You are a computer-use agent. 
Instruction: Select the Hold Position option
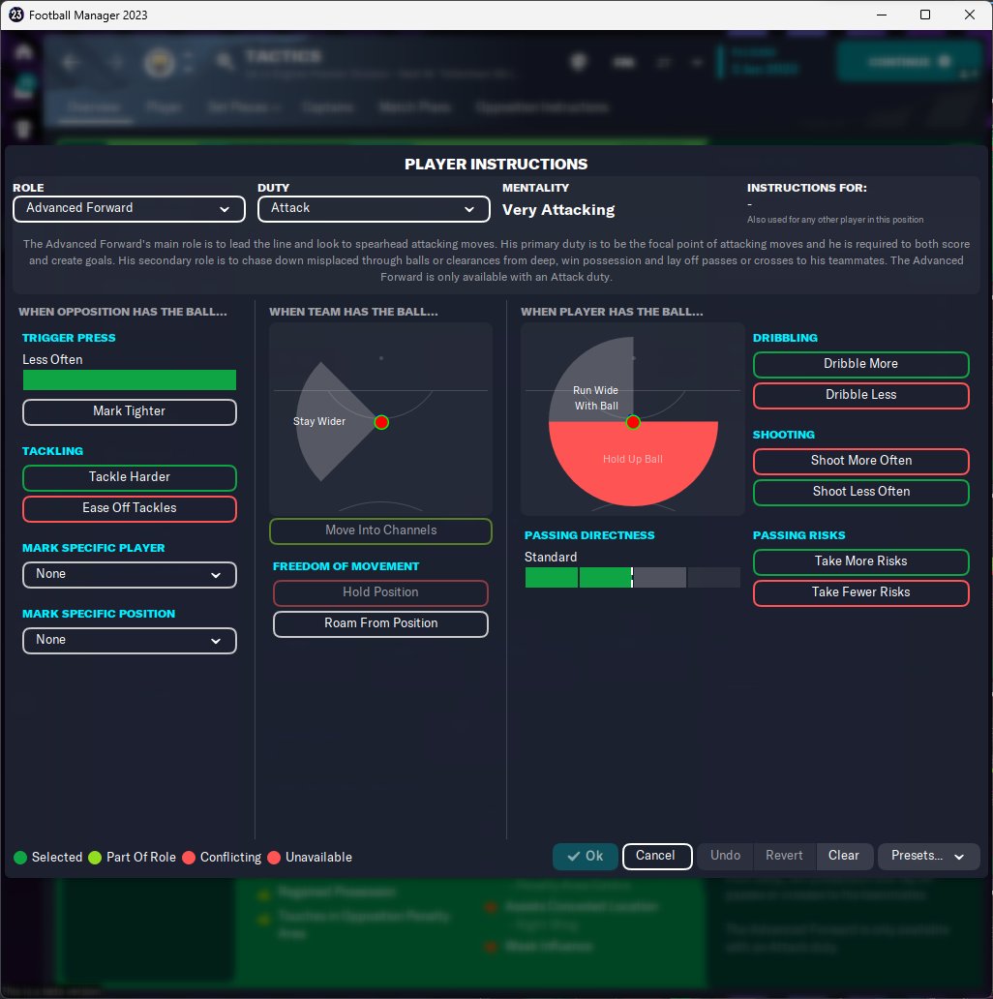click(x=381, y=592)
